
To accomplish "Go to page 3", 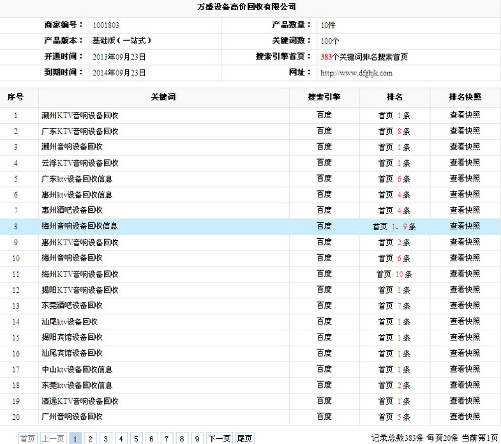I will coord(106,438).
